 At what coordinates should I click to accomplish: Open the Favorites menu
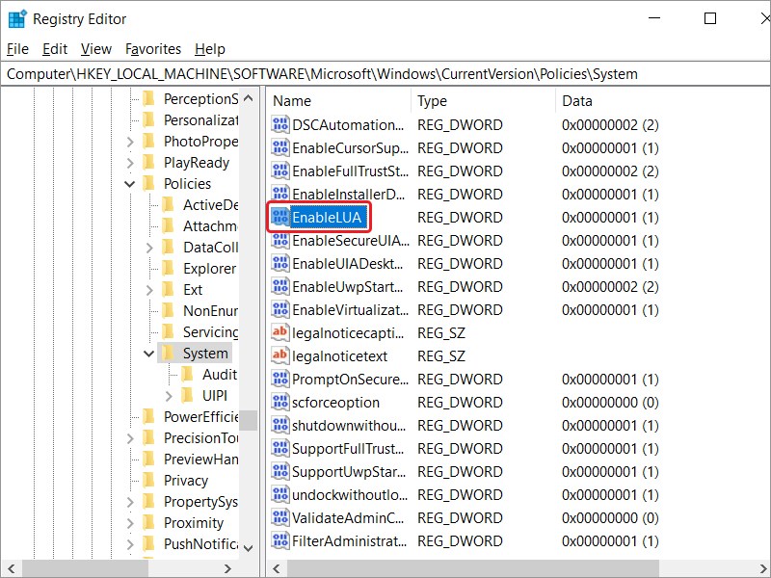tap(152, 48)
